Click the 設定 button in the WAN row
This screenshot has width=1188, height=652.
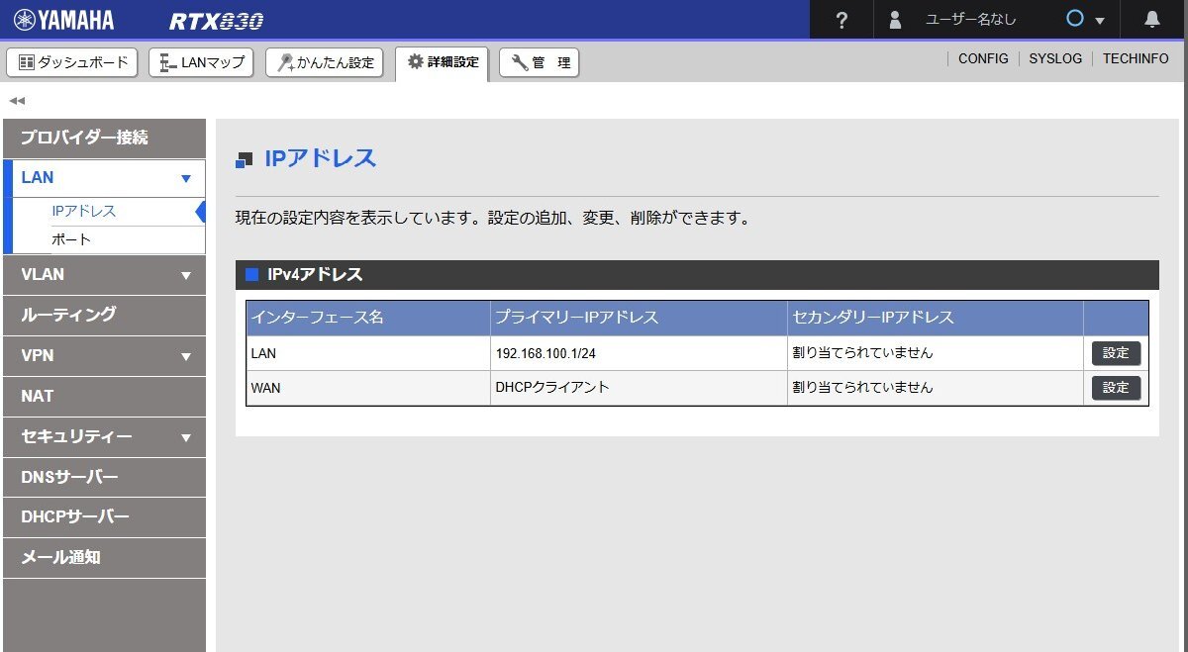click(x=1116, y=387)
